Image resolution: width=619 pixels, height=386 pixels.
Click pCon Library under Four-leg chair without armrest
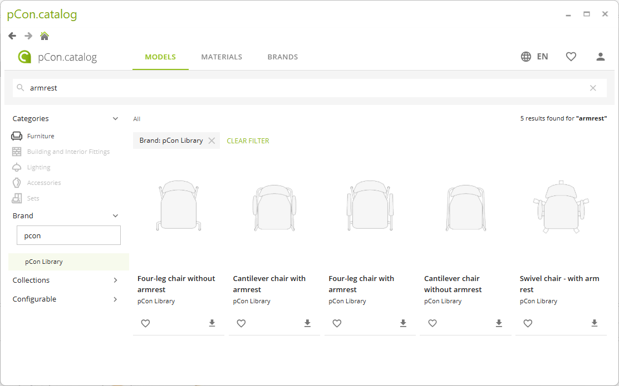156,302
